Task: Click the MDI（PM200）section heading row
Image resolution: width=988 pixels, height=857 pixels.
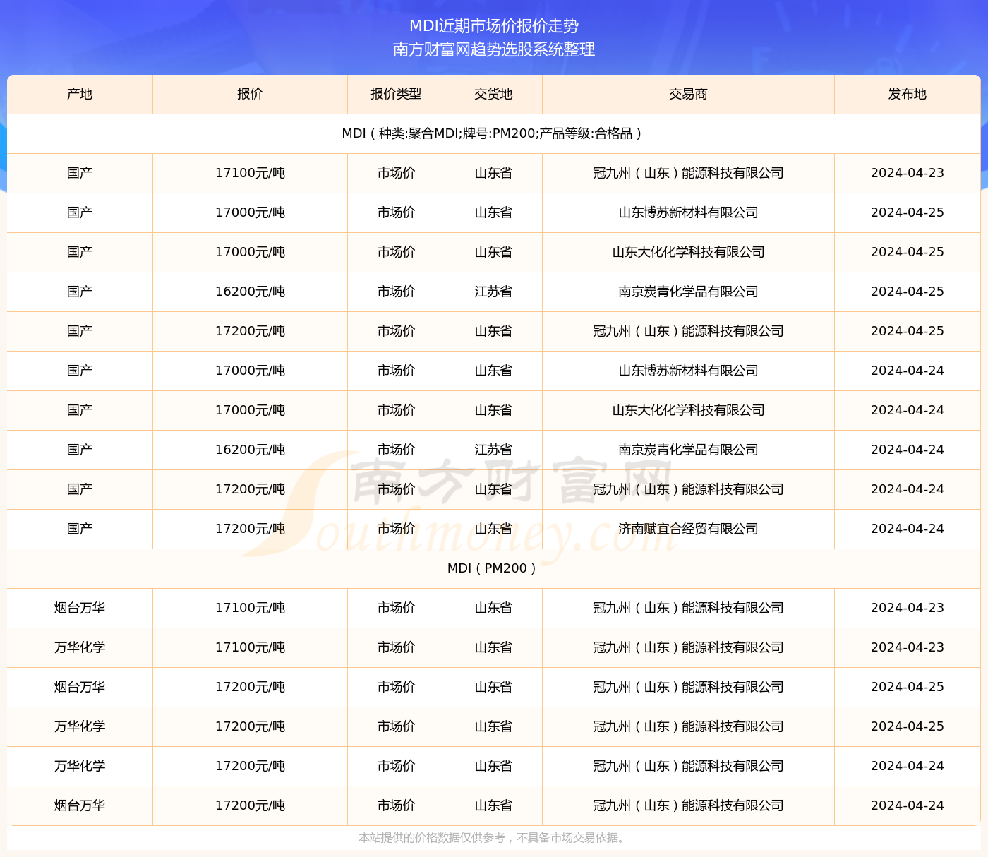Action: click(494, 568)
